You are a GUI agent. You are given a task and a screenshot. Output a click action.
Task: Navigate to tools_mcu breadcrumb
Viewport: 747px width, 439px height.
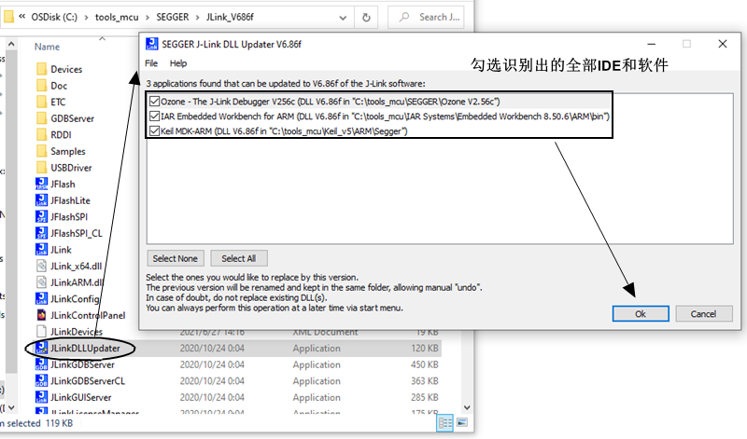coord(117,17)
